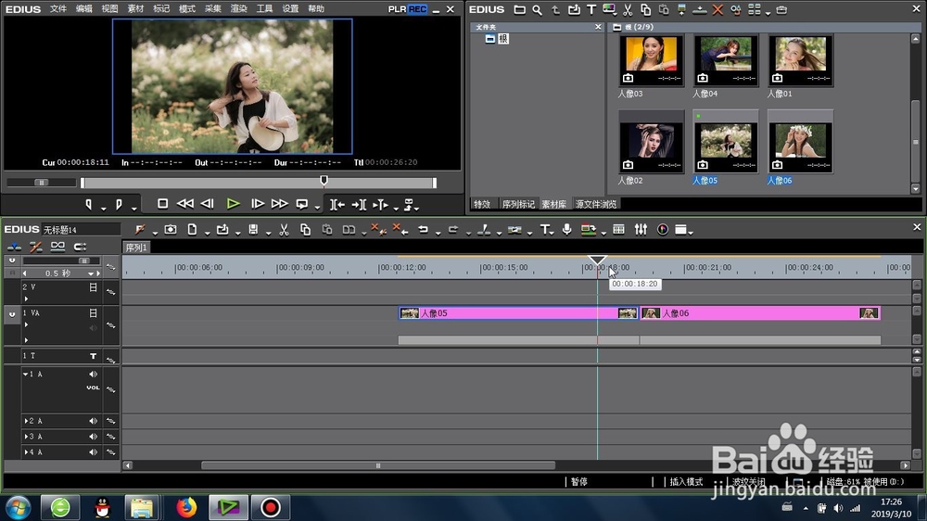
Task: Mute audio track 3 A speaker
Action: click(93, 437)
